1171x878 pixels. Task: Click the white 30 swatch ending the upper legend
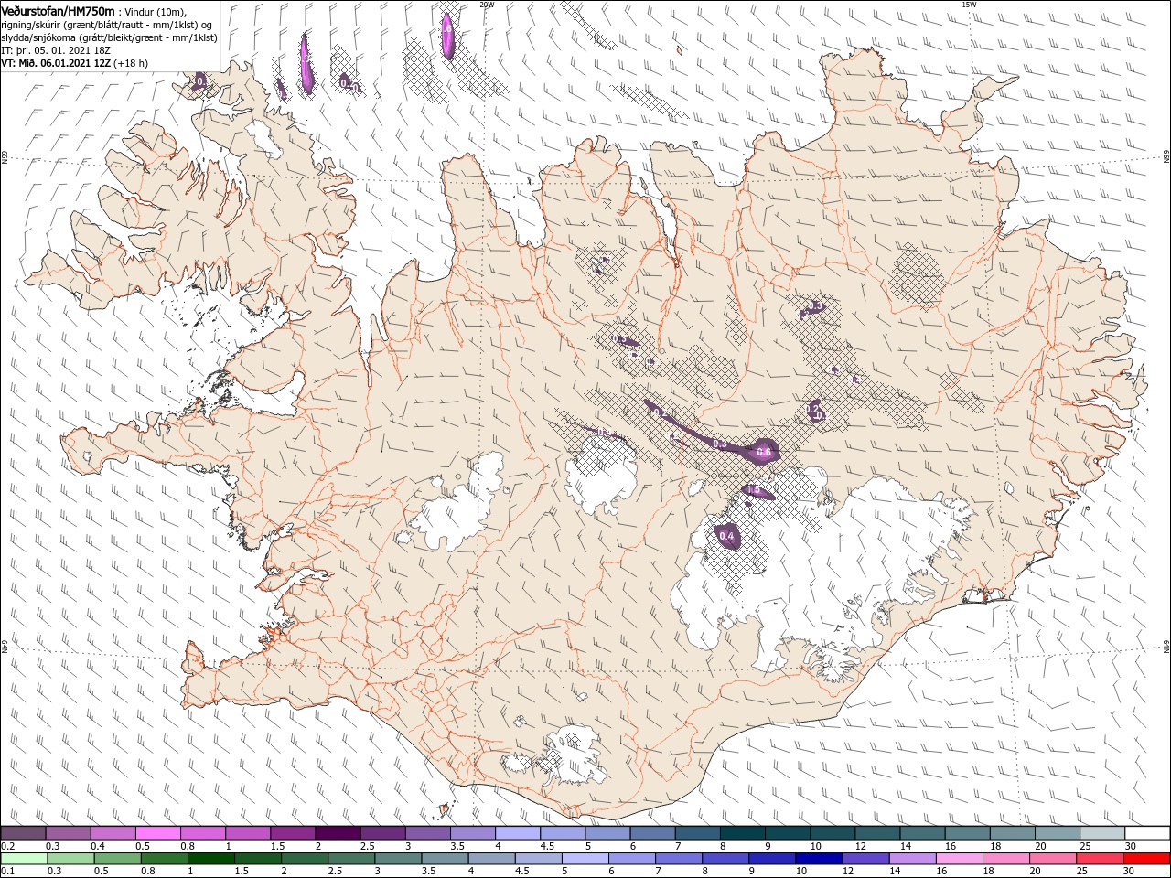[1147, 833]
